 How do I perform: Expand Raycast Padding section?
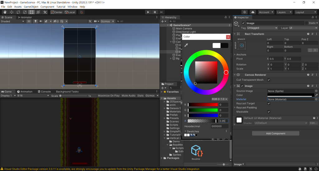click(x=235, y=107)
